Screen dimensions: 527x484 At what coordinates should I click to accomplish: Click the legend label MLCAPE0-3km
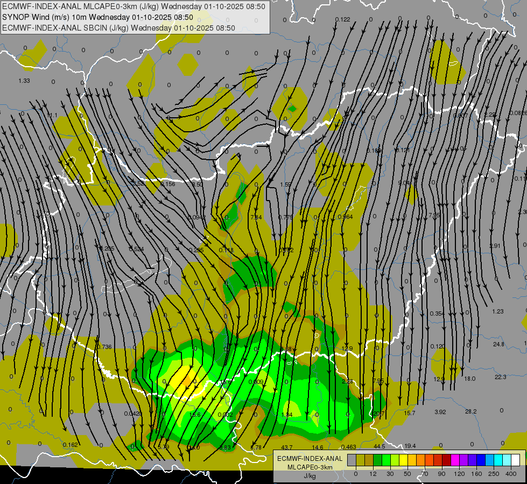tap(310, 467)
